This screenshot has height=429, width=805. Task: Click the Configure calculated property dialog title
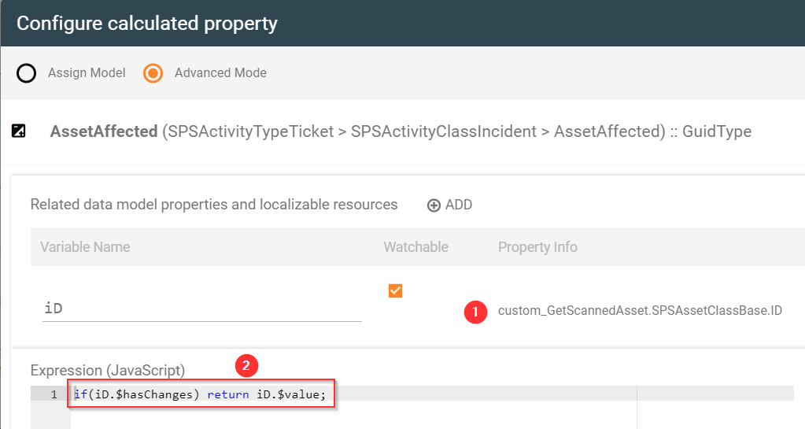click(147, 24)
